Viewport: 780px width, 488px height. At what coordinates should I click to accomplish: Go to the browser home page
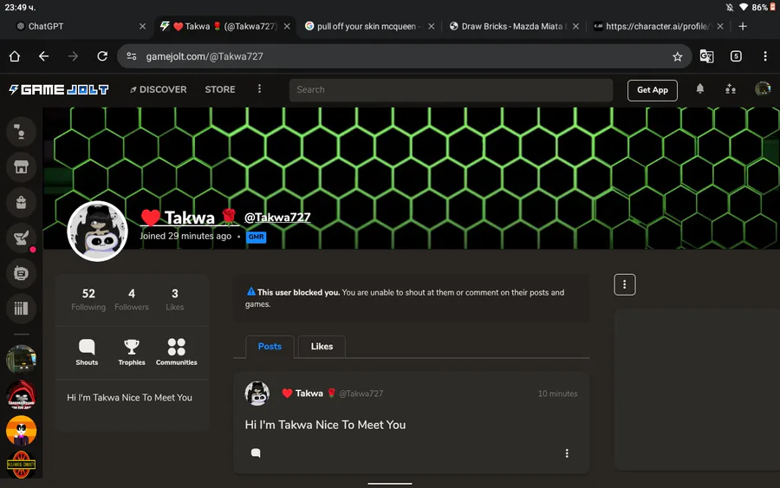click(15, 56)
